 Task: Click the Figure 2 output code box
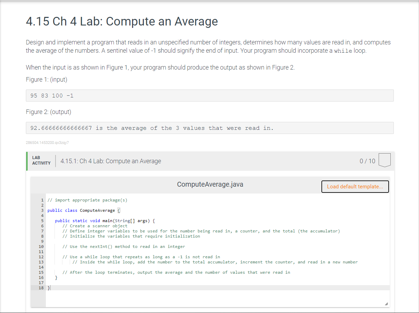coord(210,128)
